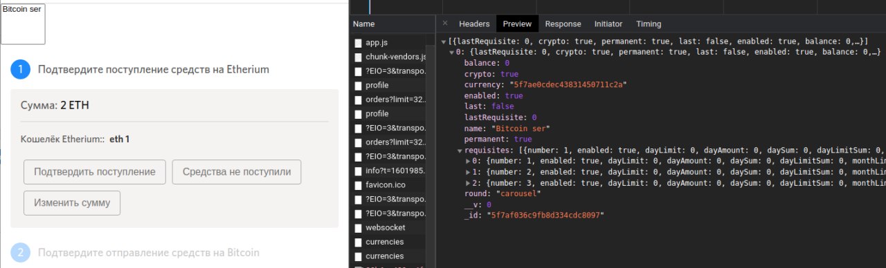Collapse the root JSON array
This screenshot has height=268, width=886.
pos(444,41)
